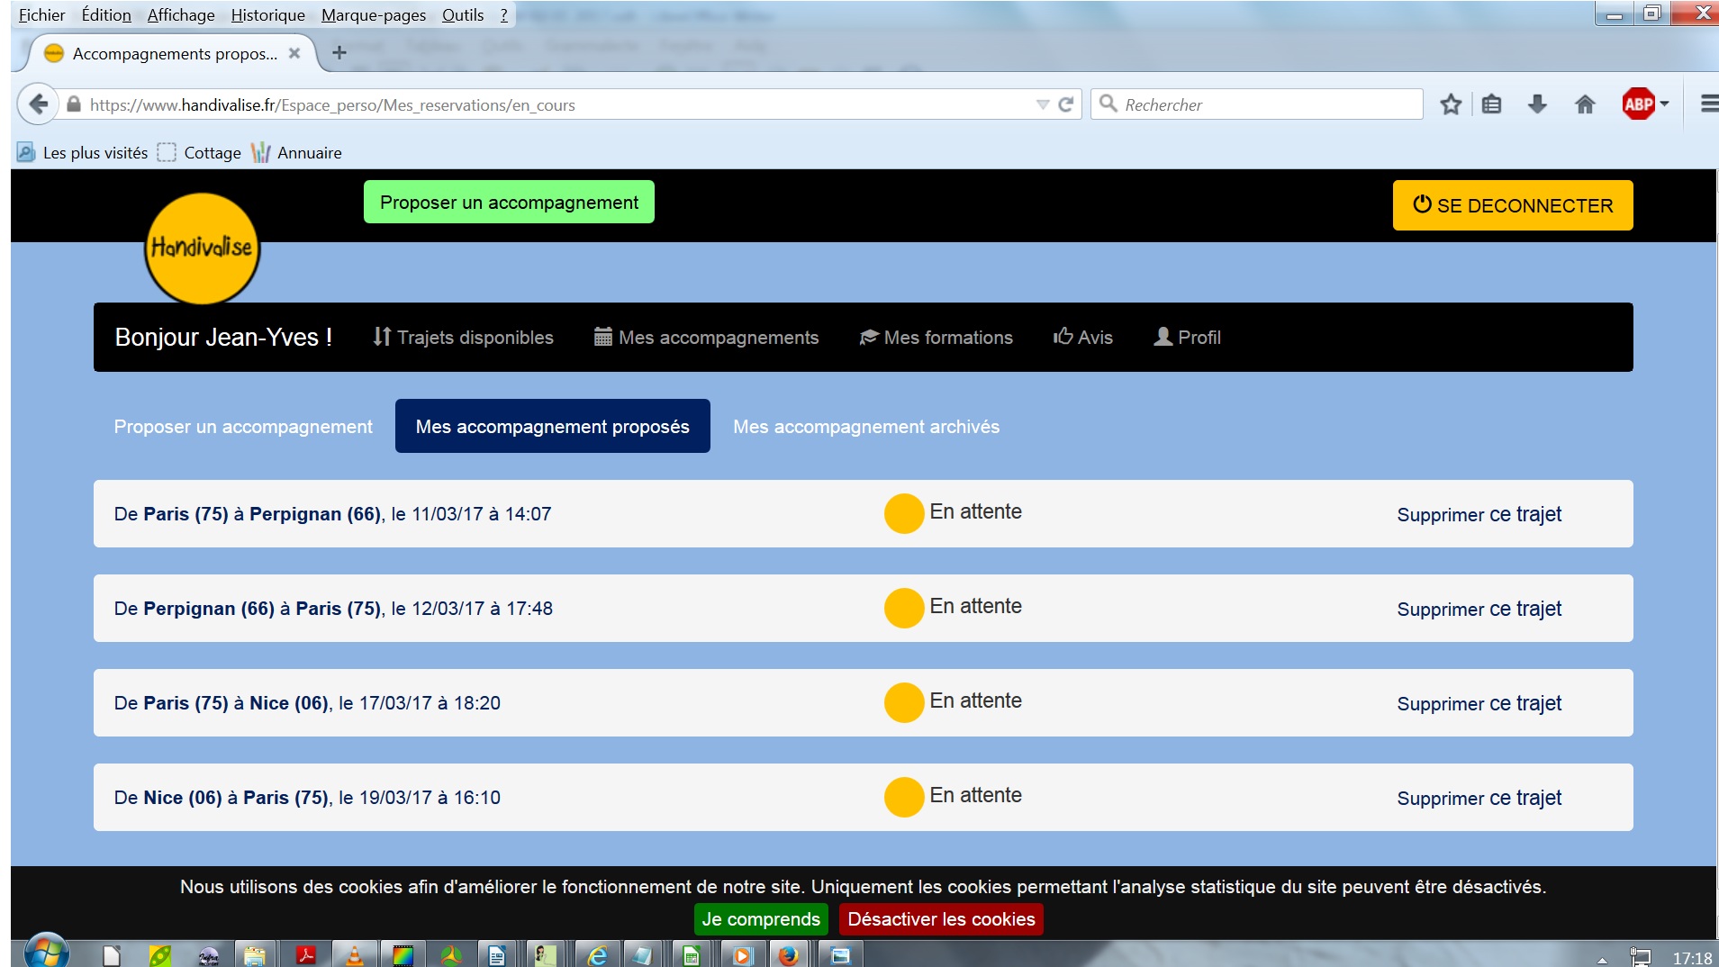Open Mes formations
Viewport: 1719px width, 967px height.
click(x=936, y=337)
